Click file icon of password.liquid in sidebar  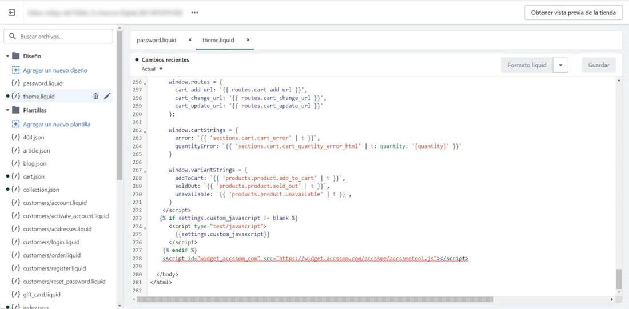[15, 83]
